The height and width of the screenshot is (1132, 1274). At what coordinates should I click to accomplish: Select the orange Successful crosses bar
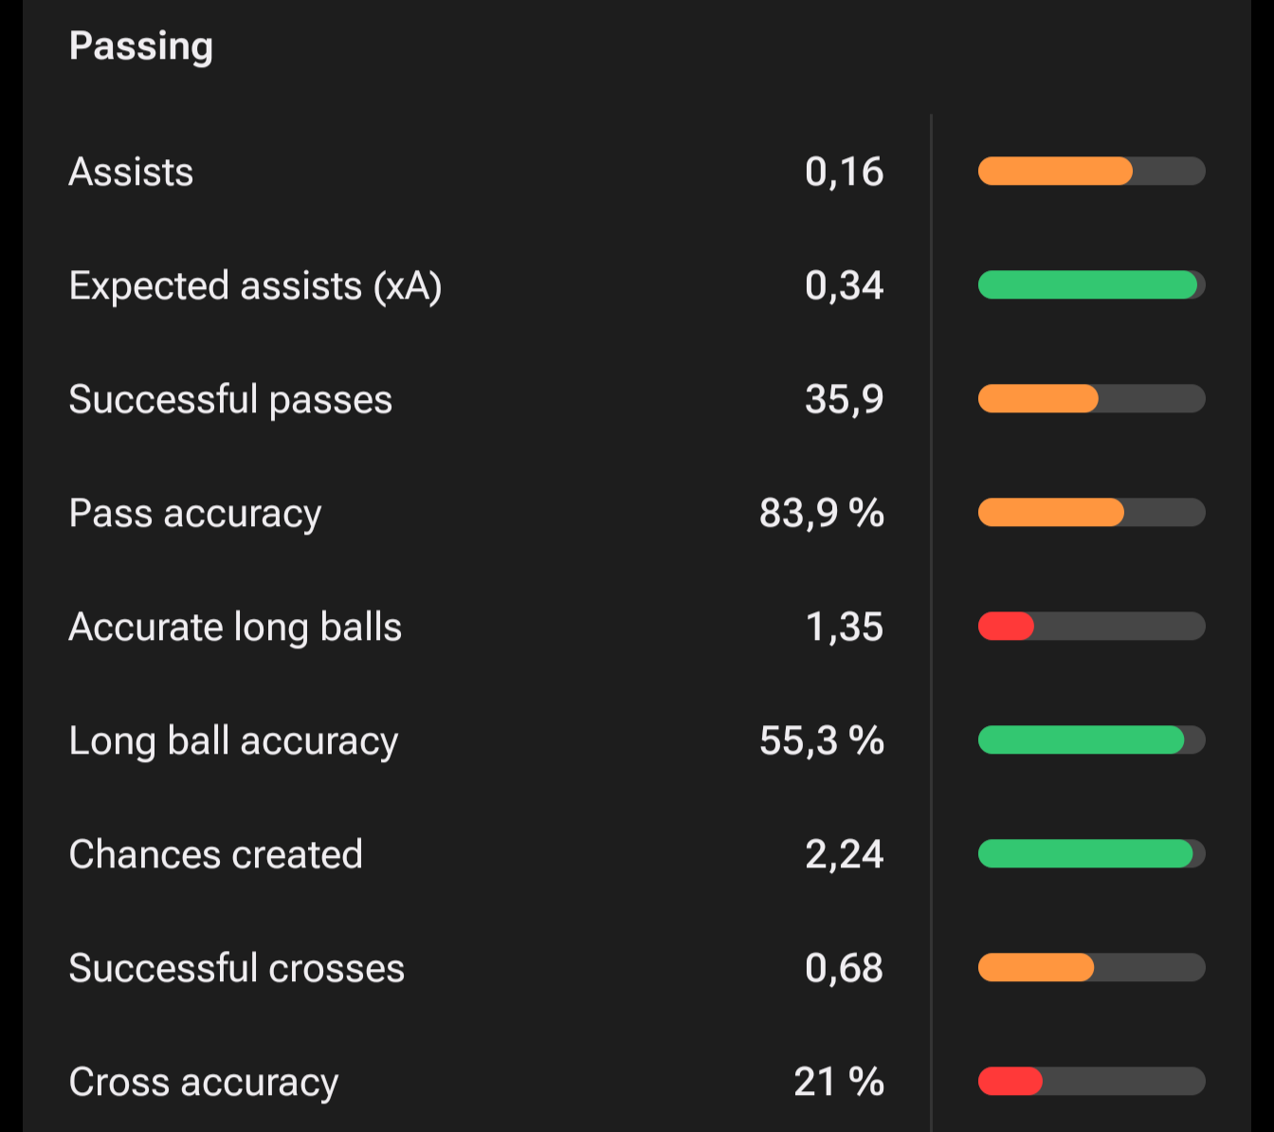(x=1036, y=968)
